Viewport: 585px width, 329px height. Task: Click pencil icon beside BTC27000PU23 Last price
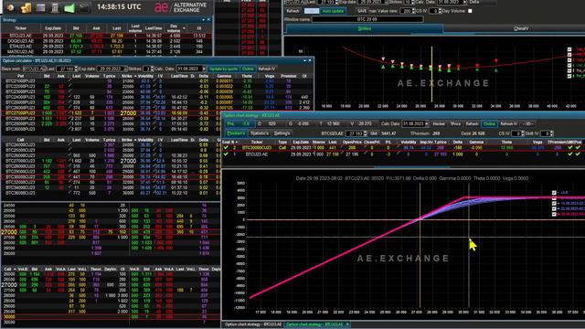pyautogui.click(x=69, y=112)
